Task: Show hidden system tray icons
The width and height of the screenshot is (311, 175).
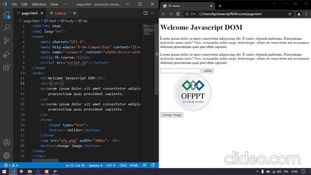Action: (x=257, y=172)
